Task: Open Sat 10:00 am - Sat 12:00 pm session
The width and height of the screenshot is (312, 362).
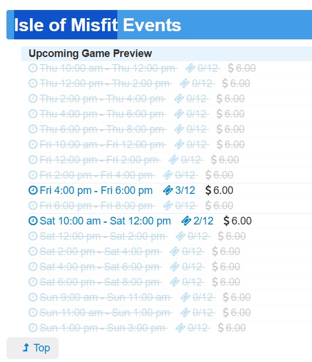Action: (x=106, y=221)
